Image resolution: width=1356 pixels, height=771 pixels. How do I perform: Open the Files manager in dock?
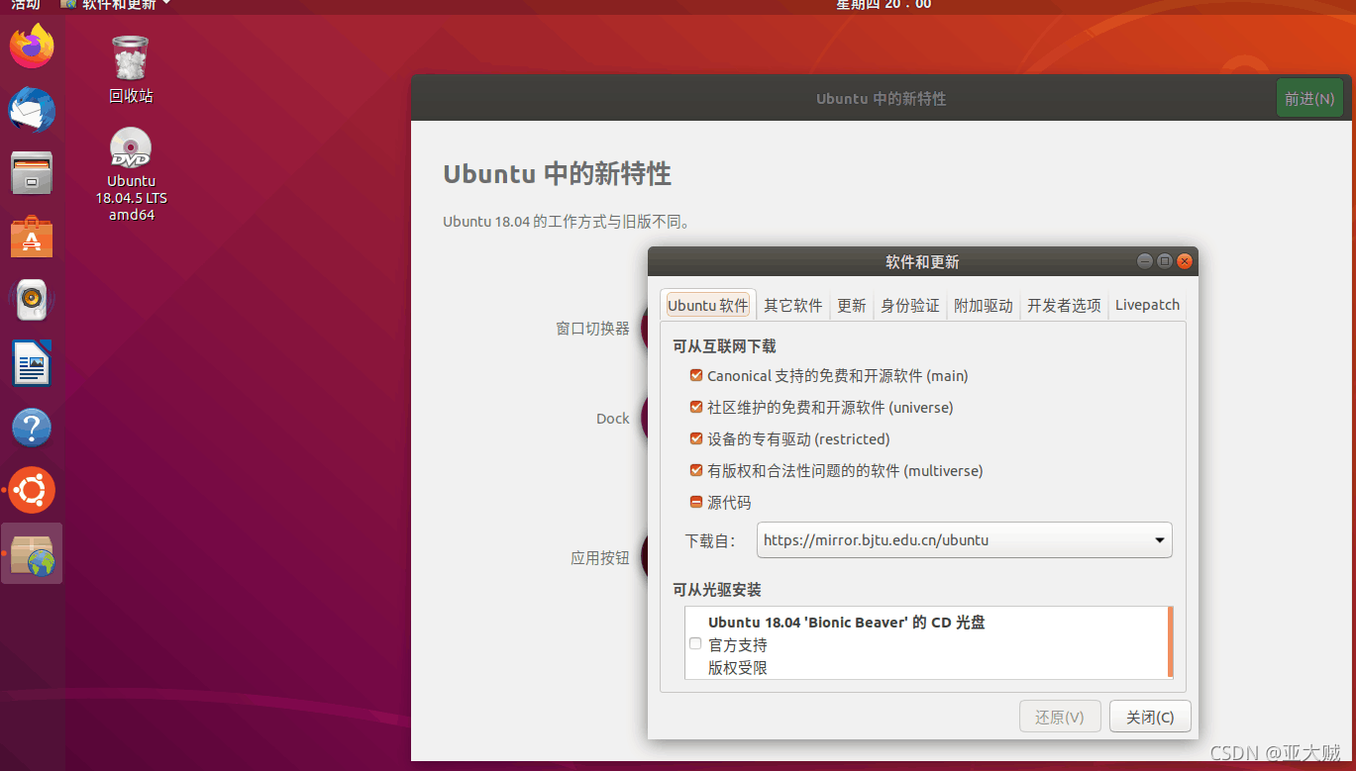pos(32,173)
